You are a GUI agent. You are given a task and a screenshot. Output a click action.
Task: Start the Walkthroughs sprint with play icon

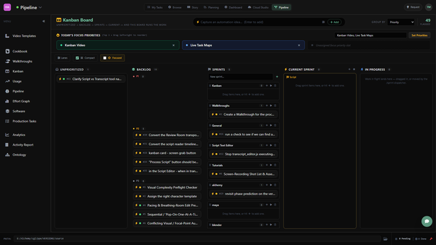pyautogui.click(x=271, y=105)
